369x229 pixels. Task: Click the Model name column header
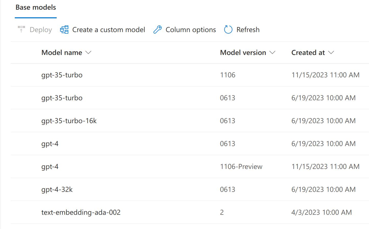62,52
